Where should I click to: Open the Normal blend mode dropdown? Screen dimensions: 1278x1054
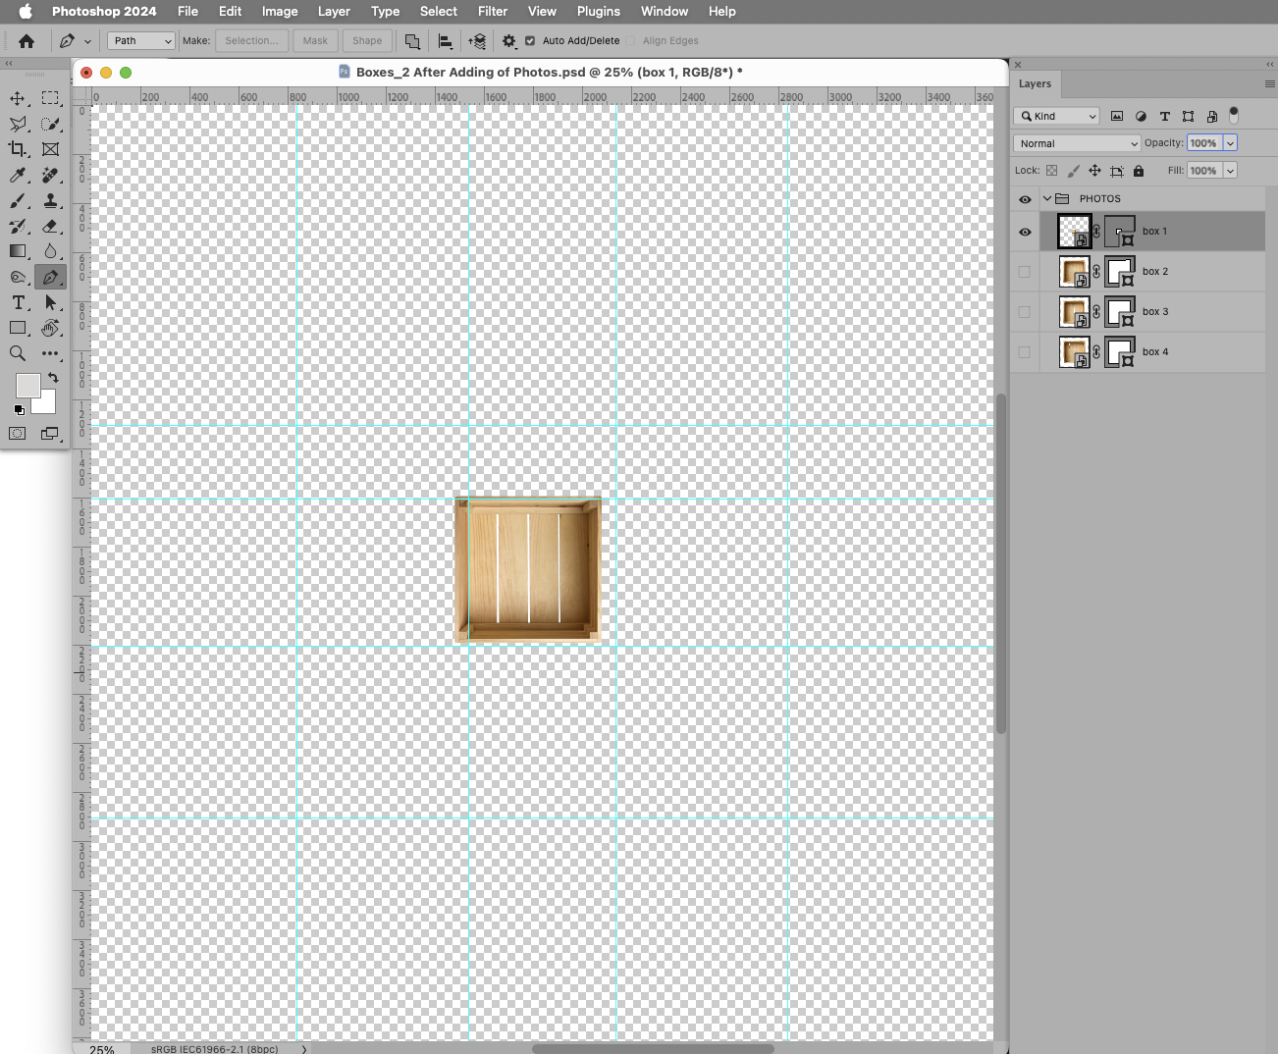[x=1076, y=143]
